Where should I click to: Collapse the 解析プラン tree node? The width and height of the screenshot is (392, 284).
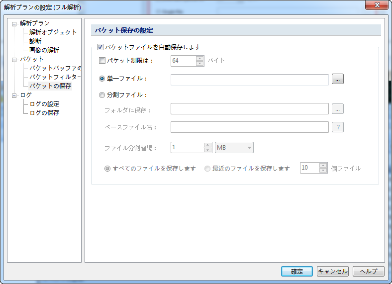pyautogui.click(x=14, y=23)
